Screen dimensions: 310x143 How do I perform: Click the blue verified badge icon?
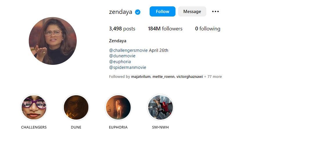pos(138,12)
